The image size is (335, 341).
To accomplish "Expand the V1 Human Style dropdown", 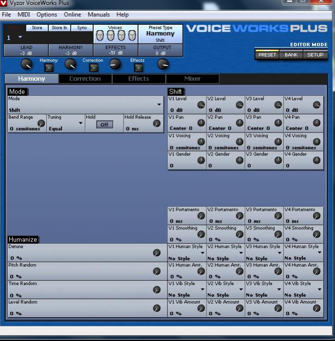I will point(203,253).
